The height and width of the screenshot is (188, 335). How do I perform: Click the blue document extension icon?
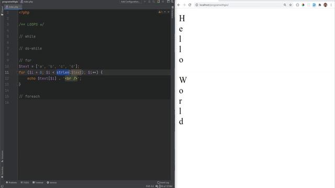[314, 5]
